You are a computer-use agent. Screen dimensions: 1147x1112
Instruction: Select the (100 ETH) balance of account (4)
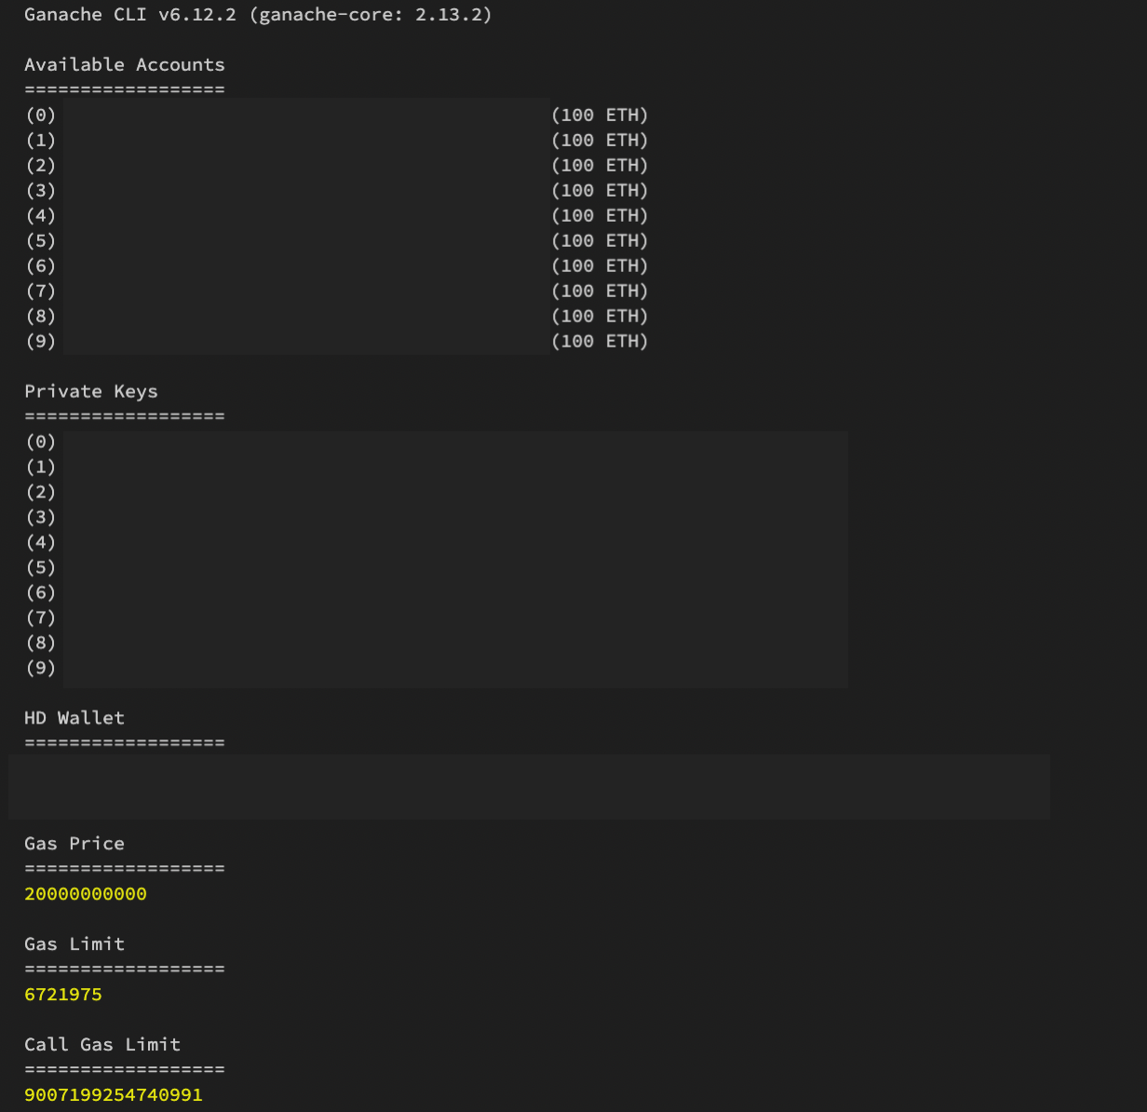pyautogui.click(x=600, y=215)
